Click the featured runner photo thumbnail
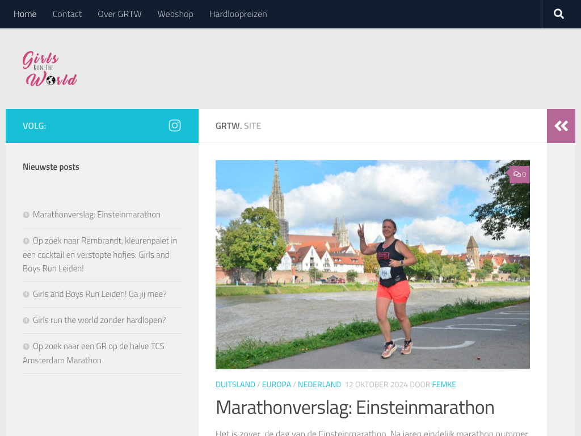 coord(372,265)
